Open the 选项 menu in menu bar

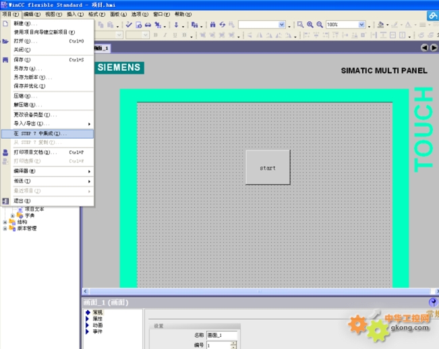click(x=140, y=14)
